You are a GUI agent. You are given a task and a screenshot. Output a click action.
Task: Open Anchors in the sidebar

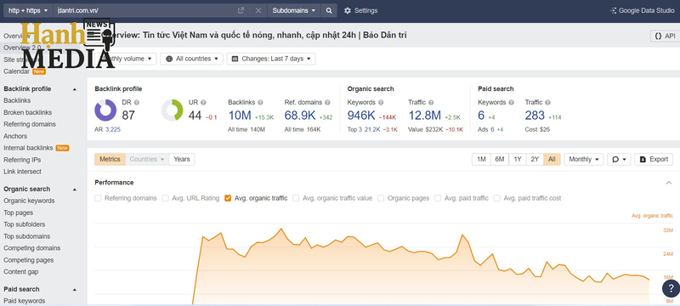click(15, 136)
